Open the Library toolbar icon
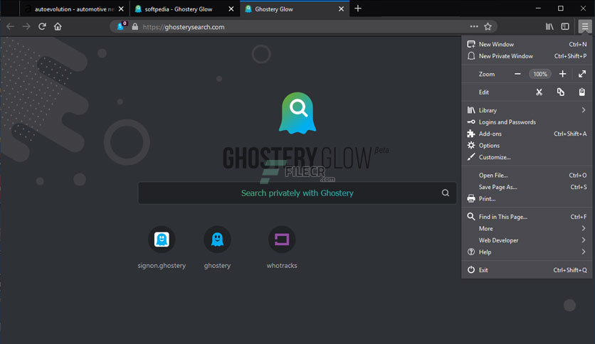Screen dimensions: 595x344 [549, 26]
